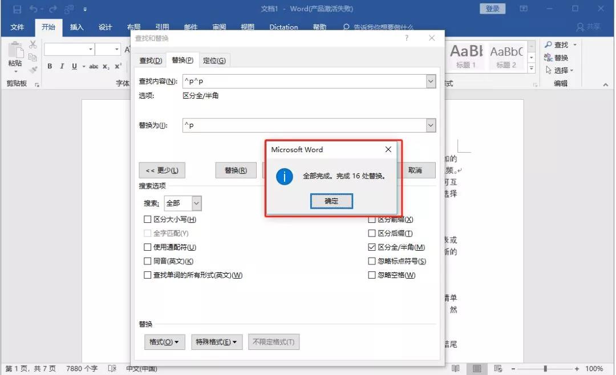Enable the 区分大小写(H) checkbox
The image size is (616, 375).
[148, 219]
